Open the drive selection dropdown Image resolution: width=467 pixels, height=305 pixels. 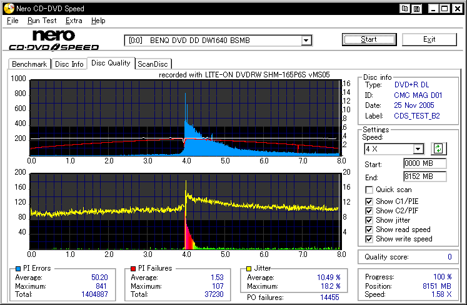pos(306,41)
